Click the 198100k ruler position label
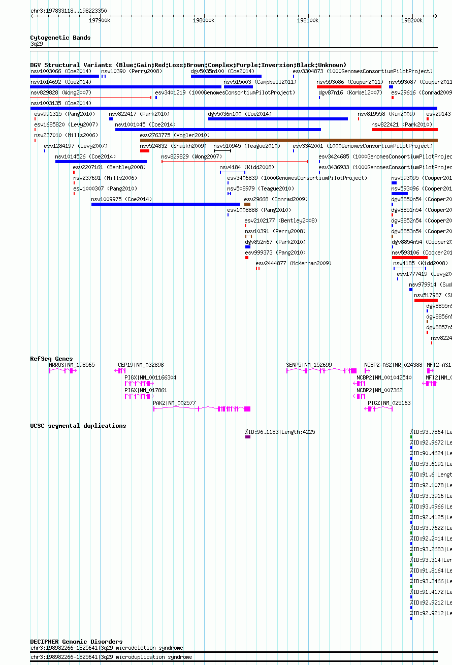452x665 pixels. click(x=308, y=20)
